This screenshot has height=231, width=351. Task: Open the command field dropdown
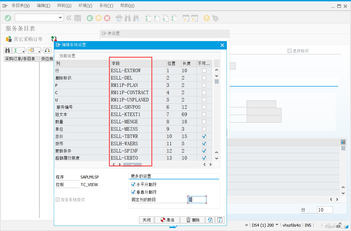(x=60, y=18)
